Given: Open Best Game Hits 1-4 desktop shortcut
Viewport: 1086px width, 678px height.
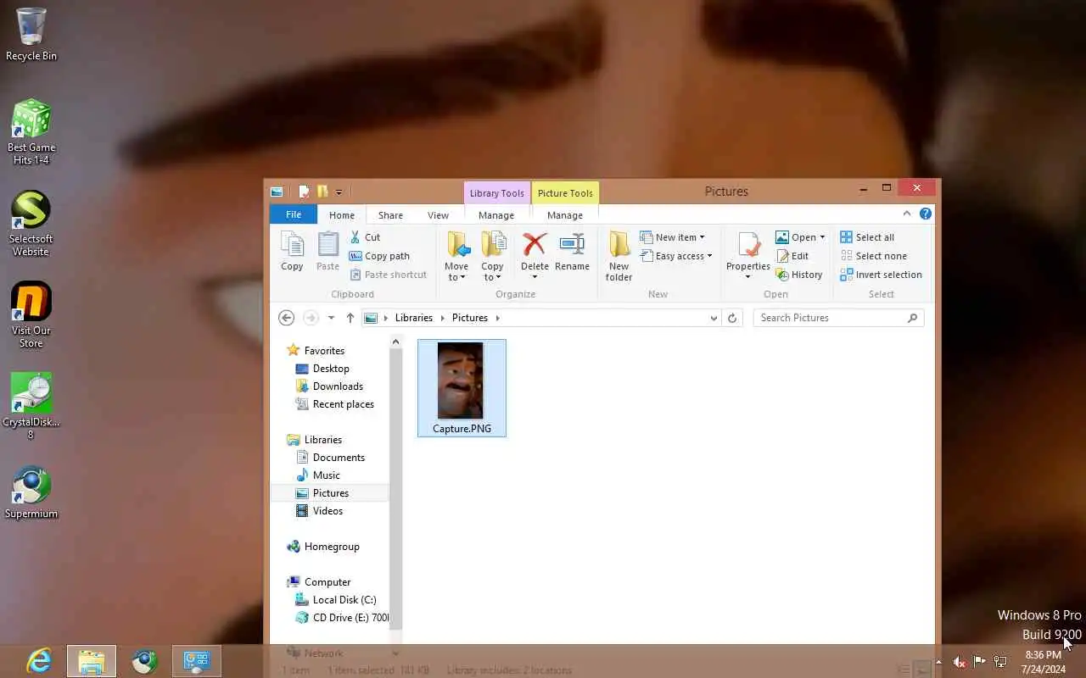Looking at the screenshot, I should coord(31,132).
